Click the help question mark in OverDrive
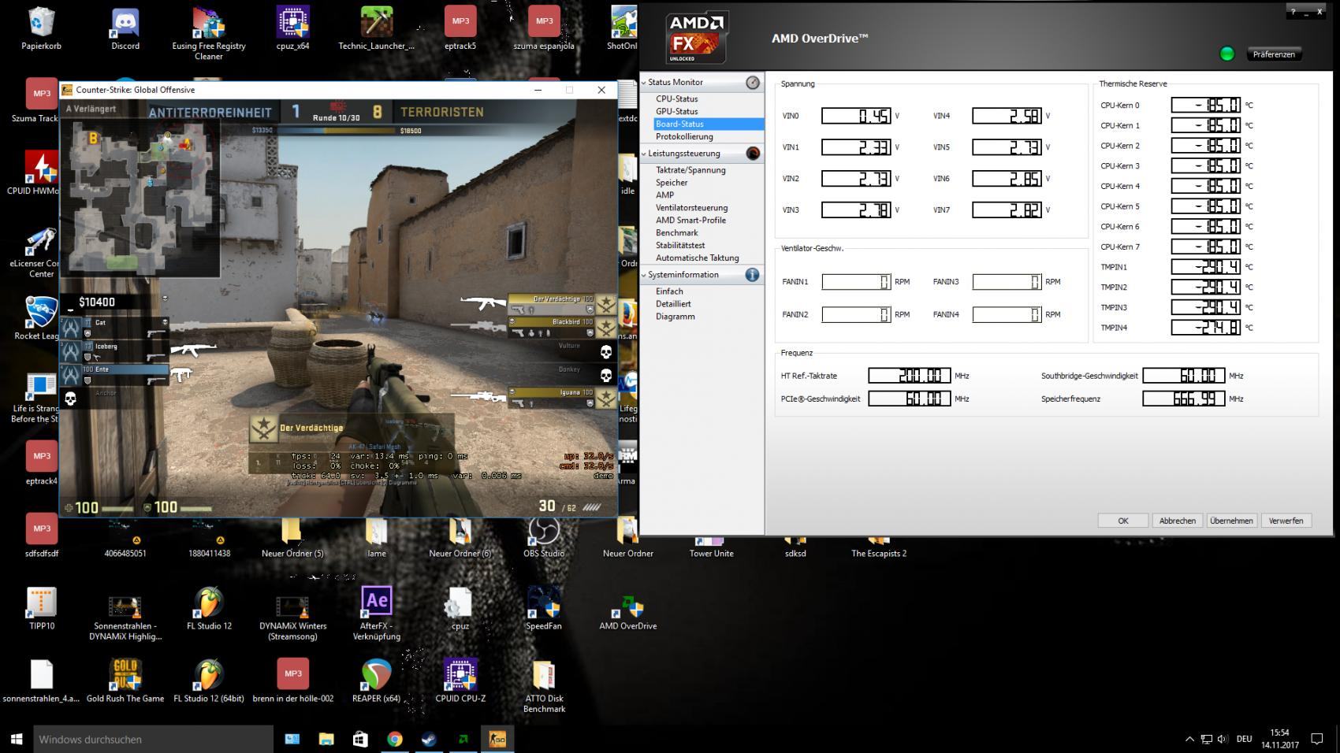This screenshot has width=1340, height=753. [x=1293, y=12]
